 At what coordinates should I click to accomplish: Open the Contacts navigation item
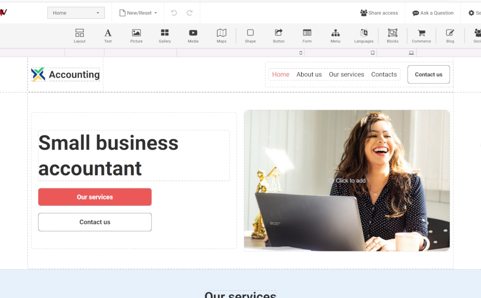[x=384, y=74]
